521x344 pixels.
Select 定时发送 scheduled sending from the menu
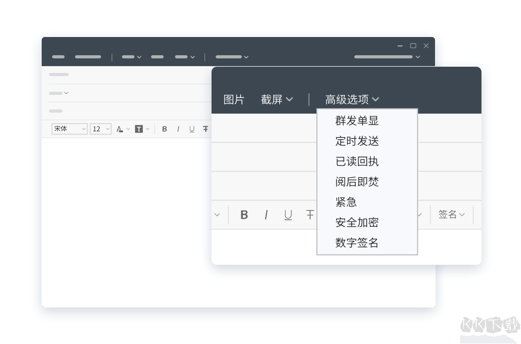(x=357, y=141)
